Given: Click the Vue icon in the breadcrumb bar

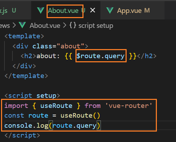Looking at the screenshot, I should pos(22,25).
